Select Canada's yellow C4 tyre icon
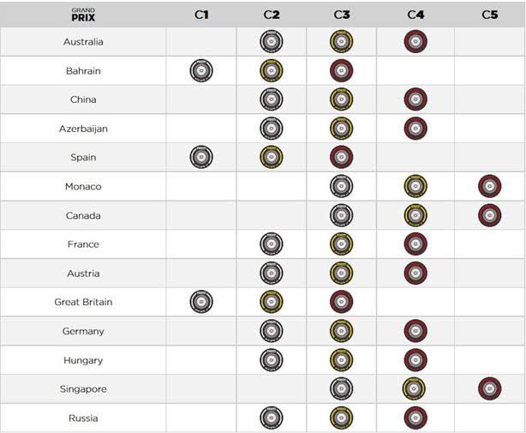 pyautogui.click(x=415, y=215)
